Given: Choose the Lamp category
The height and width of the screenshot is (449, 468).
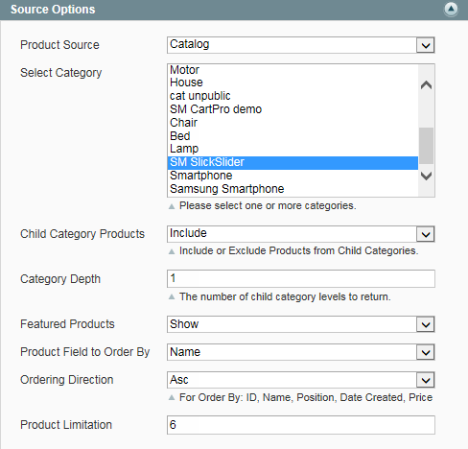Looking at the screenshot, I should pyautogui.click(x=292, y=149).
